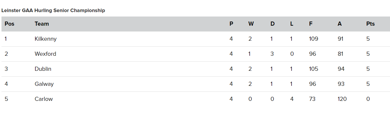Click the L column header
This screenshot has width=390, height=118.
292,24
